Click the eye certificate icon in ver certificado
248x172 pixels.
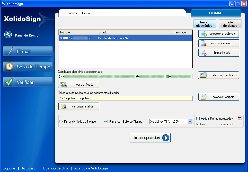[x=64, y=85]
